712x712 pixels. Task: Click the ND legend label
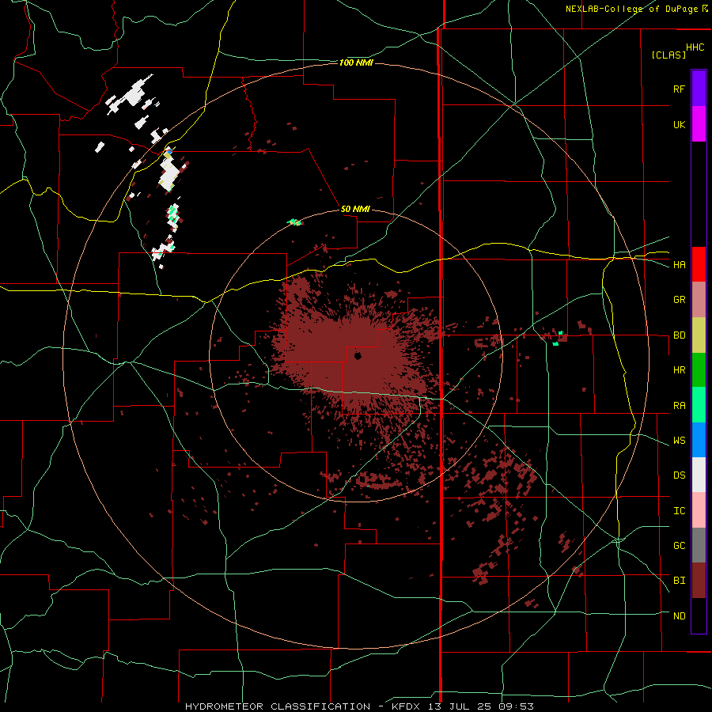[679, 615]
